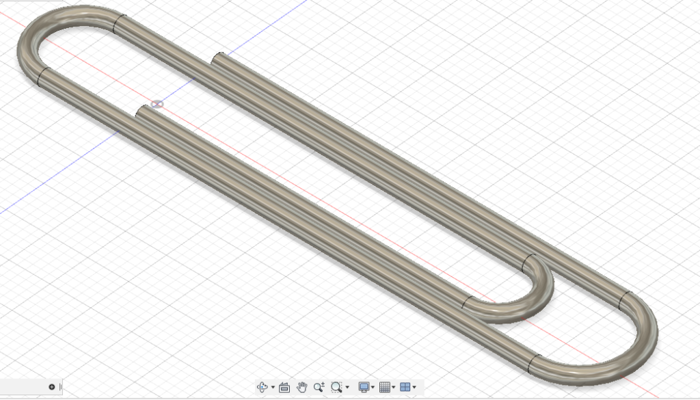This screenshot has height=400, width=700.
Task: Expand the Zoom Window options arrow
Action: (347, 387)
